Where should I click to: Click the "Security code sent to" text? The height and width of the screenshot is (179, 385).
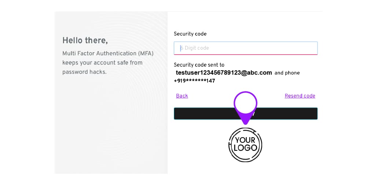pos(199,65)
